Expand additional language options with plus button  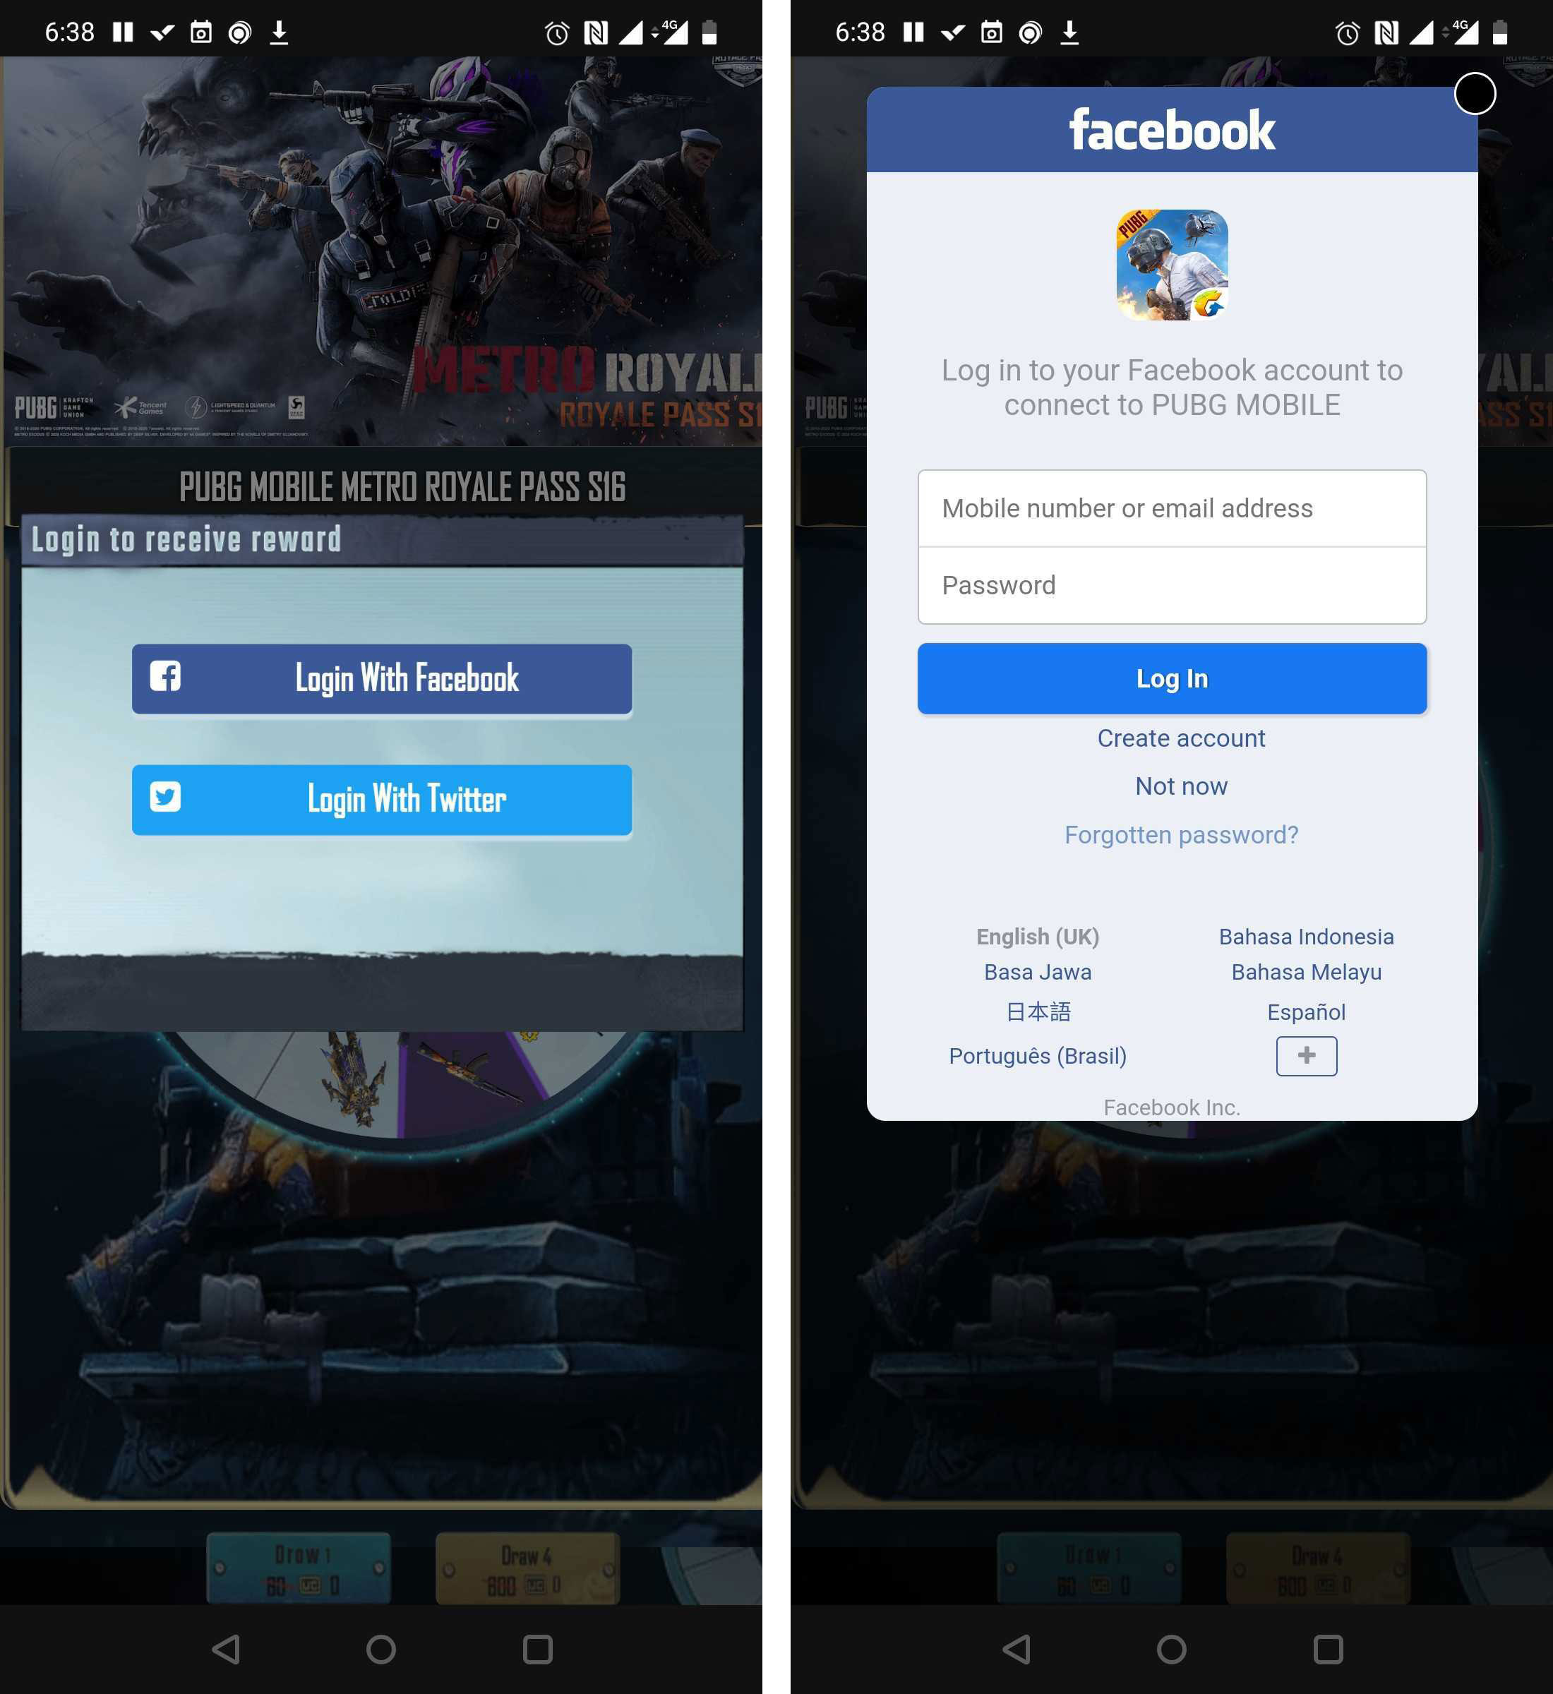1305,1055
